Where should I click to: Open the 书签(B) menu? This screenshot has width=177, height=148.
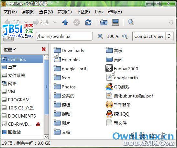tap(83, 12)
